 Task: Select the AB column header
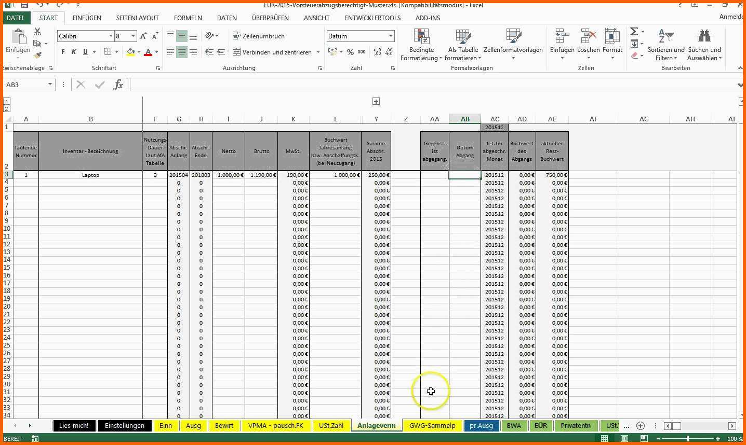pyautogui.click(x=465, y=119)
